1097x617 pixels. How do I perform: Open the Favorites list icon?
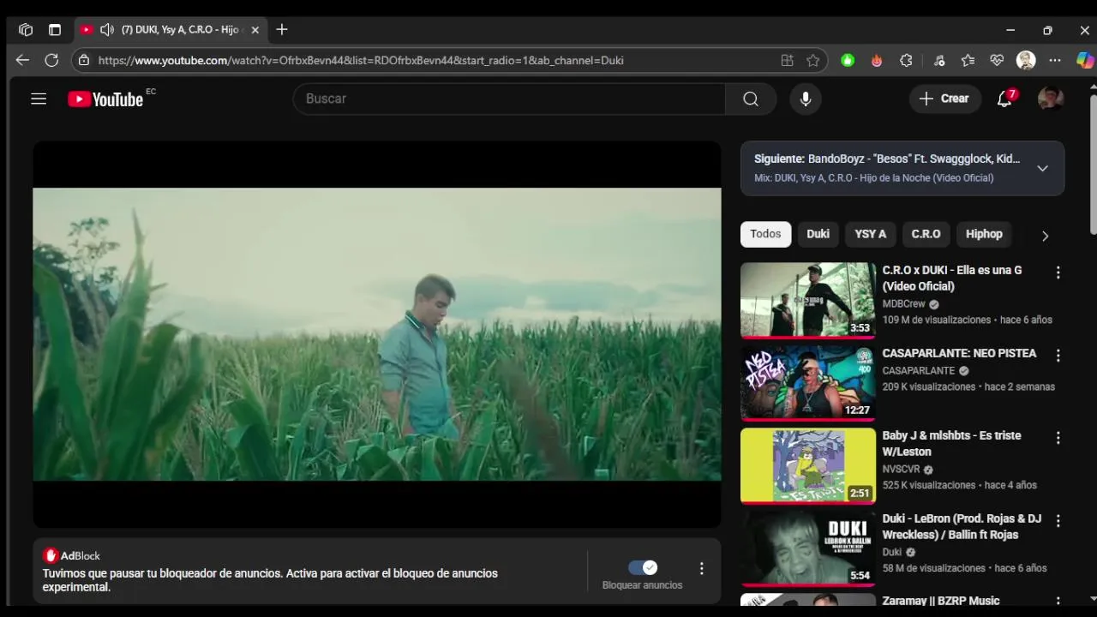click(x=968, y=60)
